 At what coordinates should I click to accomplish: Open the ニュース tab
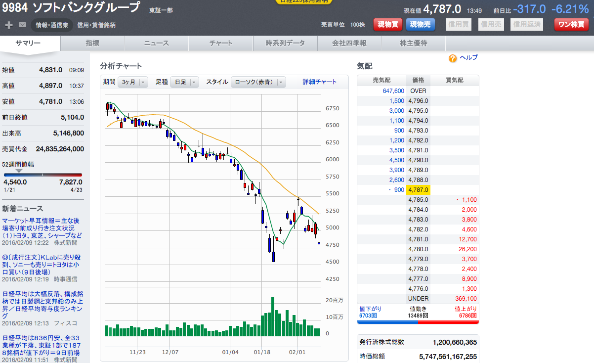tap(157, 43)
